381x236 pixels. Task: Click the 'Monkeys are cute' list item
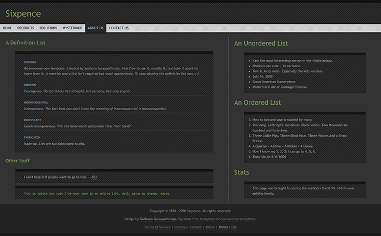pyautogui.click(x=276, y=66)
